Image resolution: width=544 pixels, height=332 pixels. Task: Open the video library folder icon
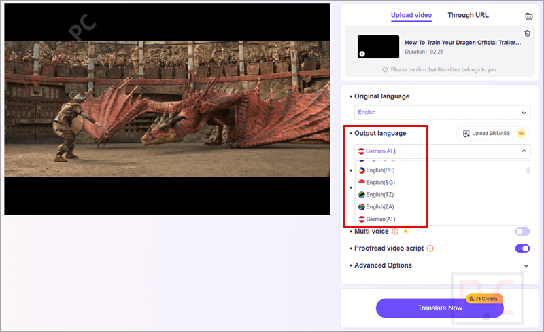[x=529, y=16]
